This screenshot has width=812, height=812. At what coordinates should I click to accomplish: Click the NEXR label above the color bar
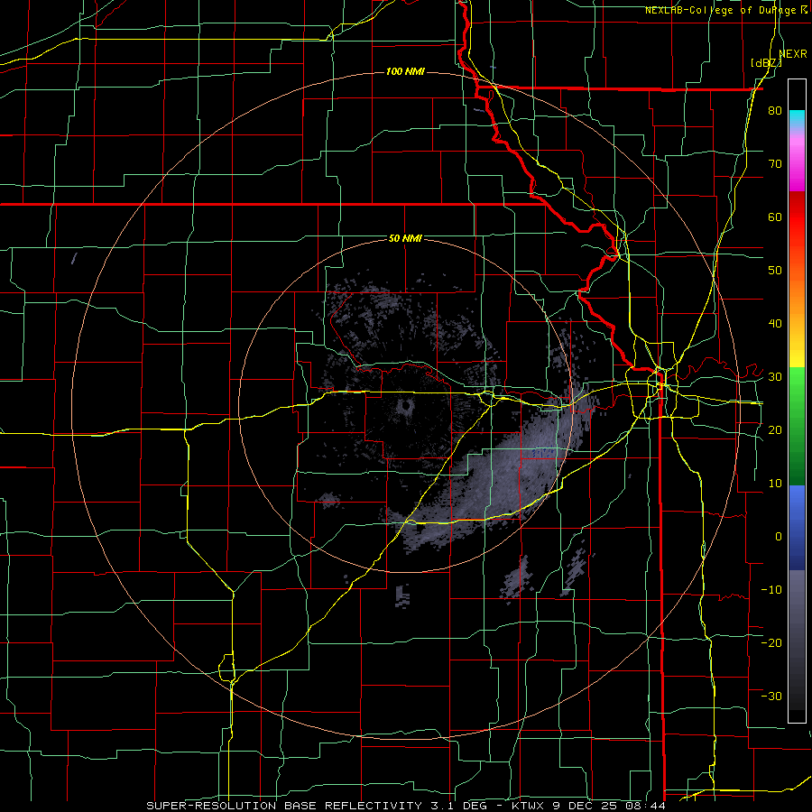pyautogui.click(x=793, y=54)
